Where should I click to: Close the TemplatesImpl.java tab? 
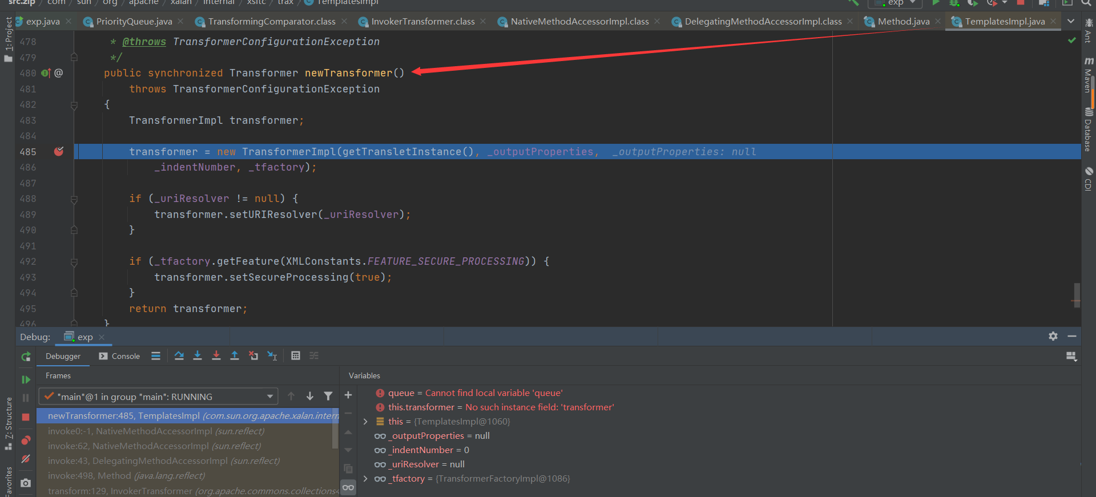[1053, 21]
